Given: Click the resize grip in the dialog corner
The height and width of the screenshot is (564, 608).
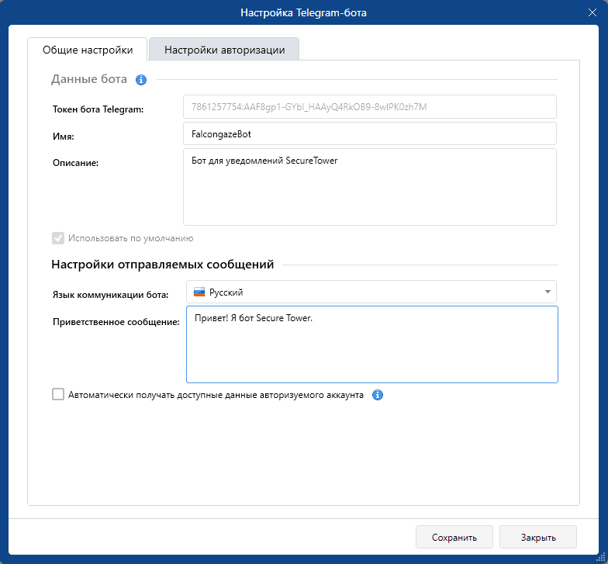Looking at the screenshot, I should [x=600, y=556].
